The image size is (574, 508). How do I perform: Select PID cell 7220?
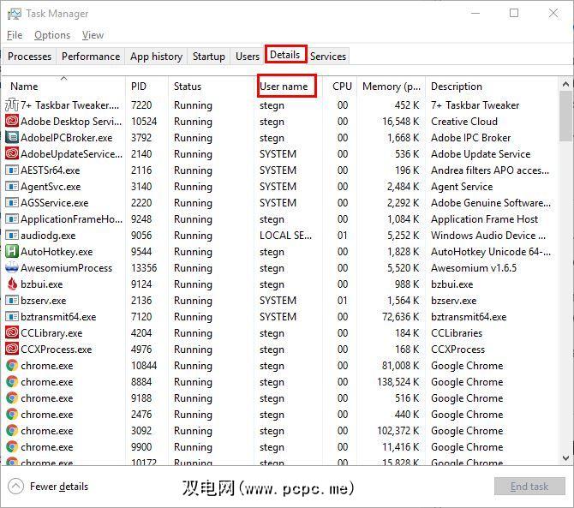pos(141,105)
